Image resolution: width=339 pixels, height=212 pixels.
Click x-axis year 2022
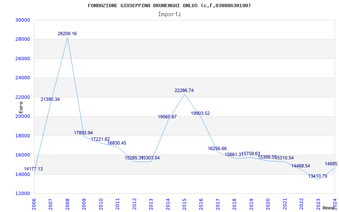301,204
